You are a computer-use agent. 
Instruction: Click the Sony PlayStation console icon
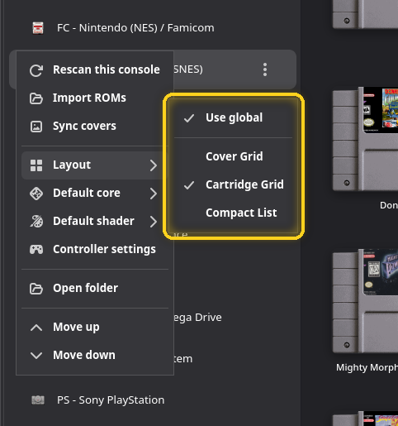point(38,400)
